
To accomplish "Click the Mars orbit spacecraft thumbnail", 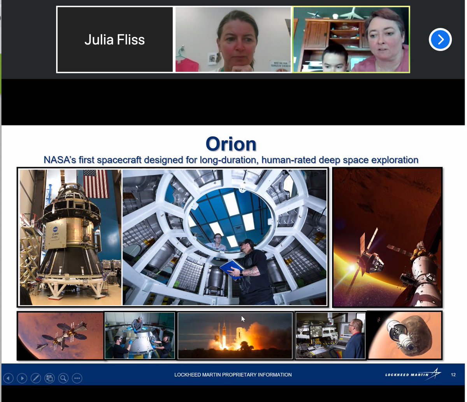I will click(x=61, y=336).
